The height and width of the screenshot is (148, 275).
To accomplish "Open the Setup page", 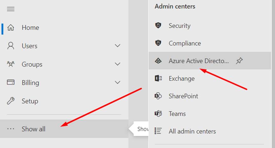I will (x=30, y=101).
